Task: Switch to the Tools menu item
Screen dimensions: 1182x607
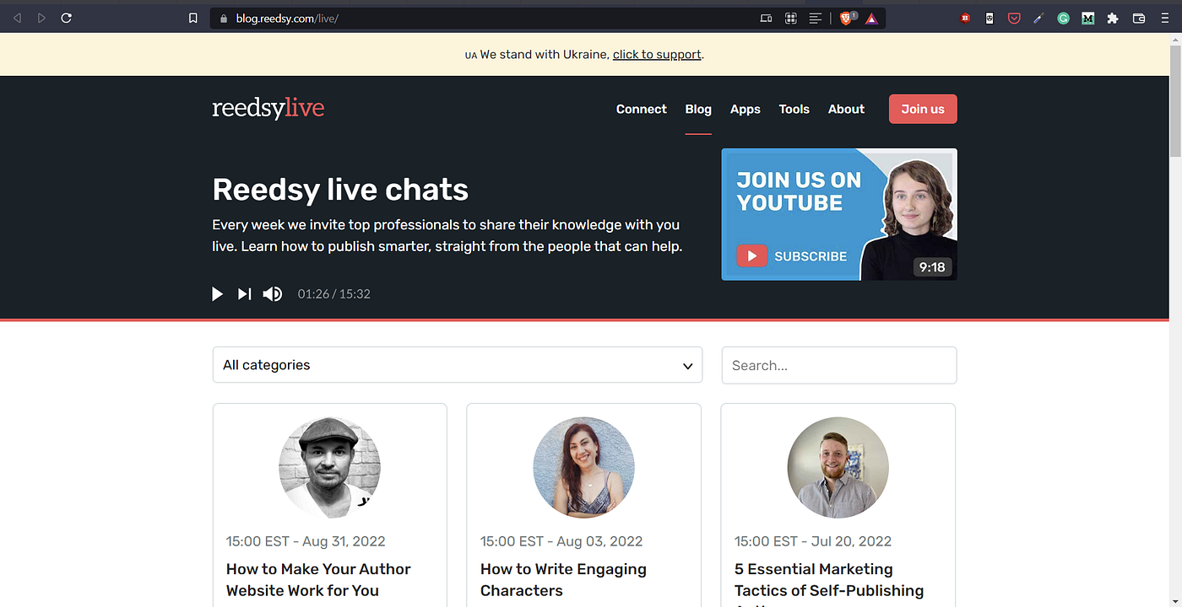Action: point(794,109)
